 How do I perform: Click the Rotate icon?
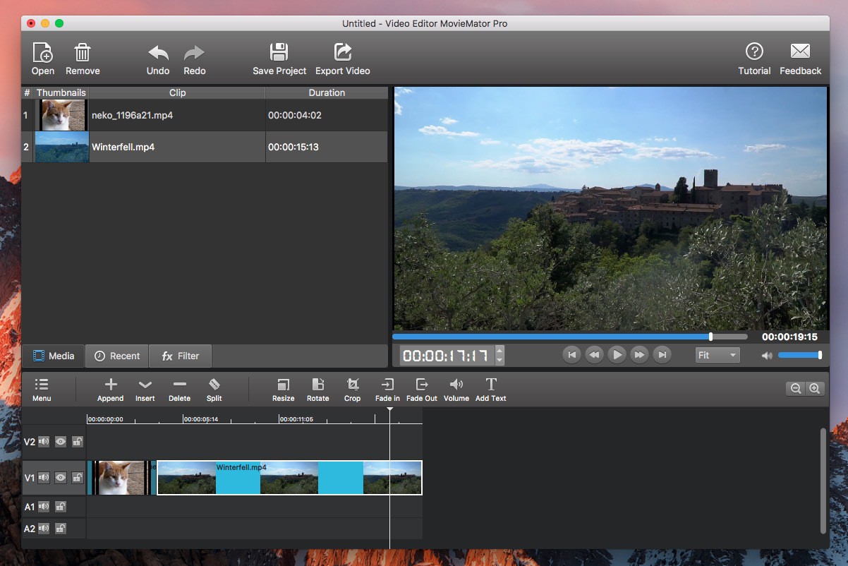click(x=317, y=389)
